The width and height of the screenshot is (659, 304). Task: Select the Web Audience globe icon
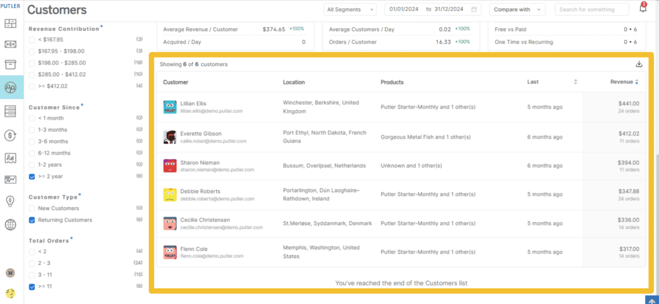point(11,224)
